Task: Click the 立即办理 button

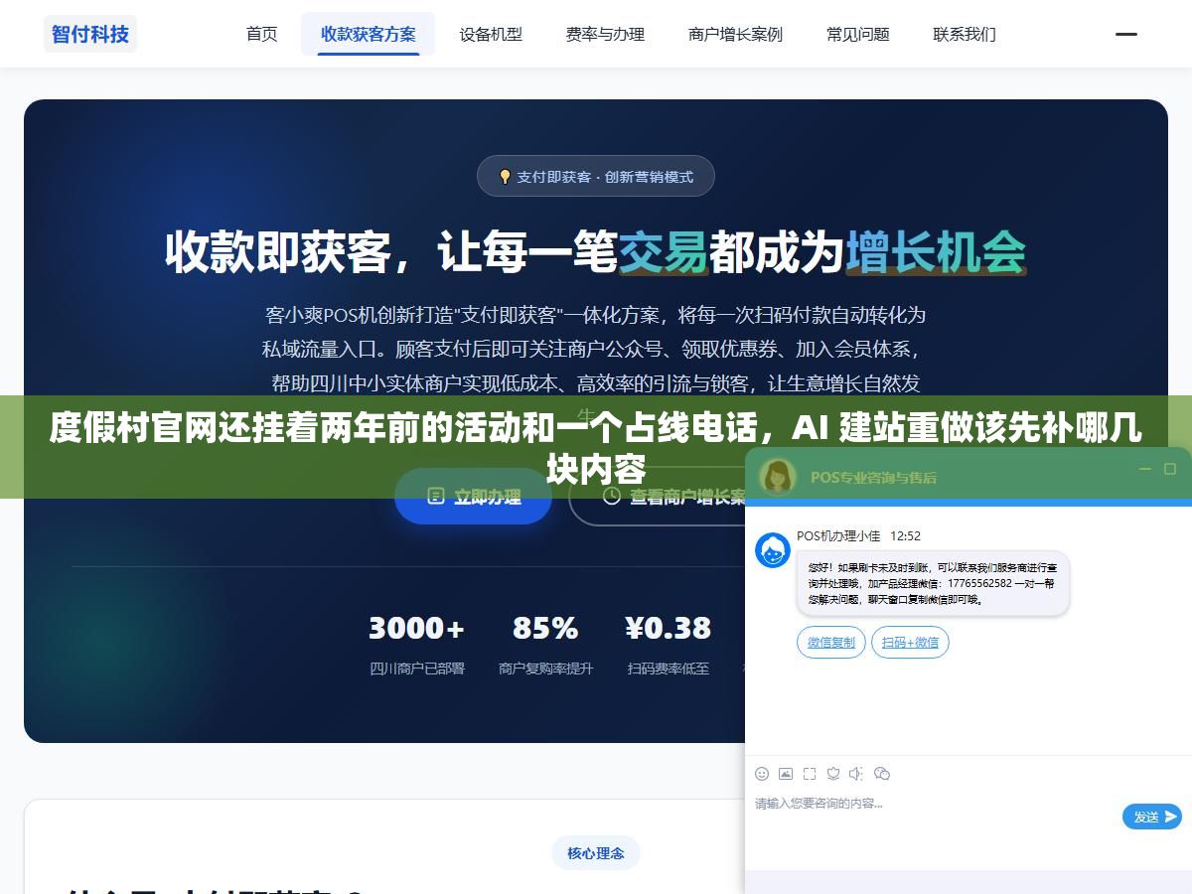Action: (473, 497)
